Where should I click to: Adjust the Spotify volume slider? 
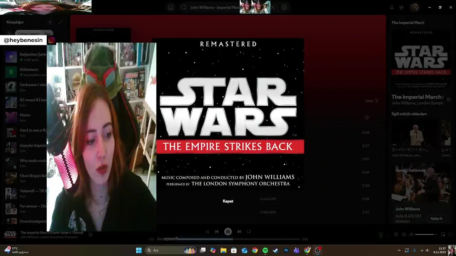pyautogui.click(x=426, y=235)
